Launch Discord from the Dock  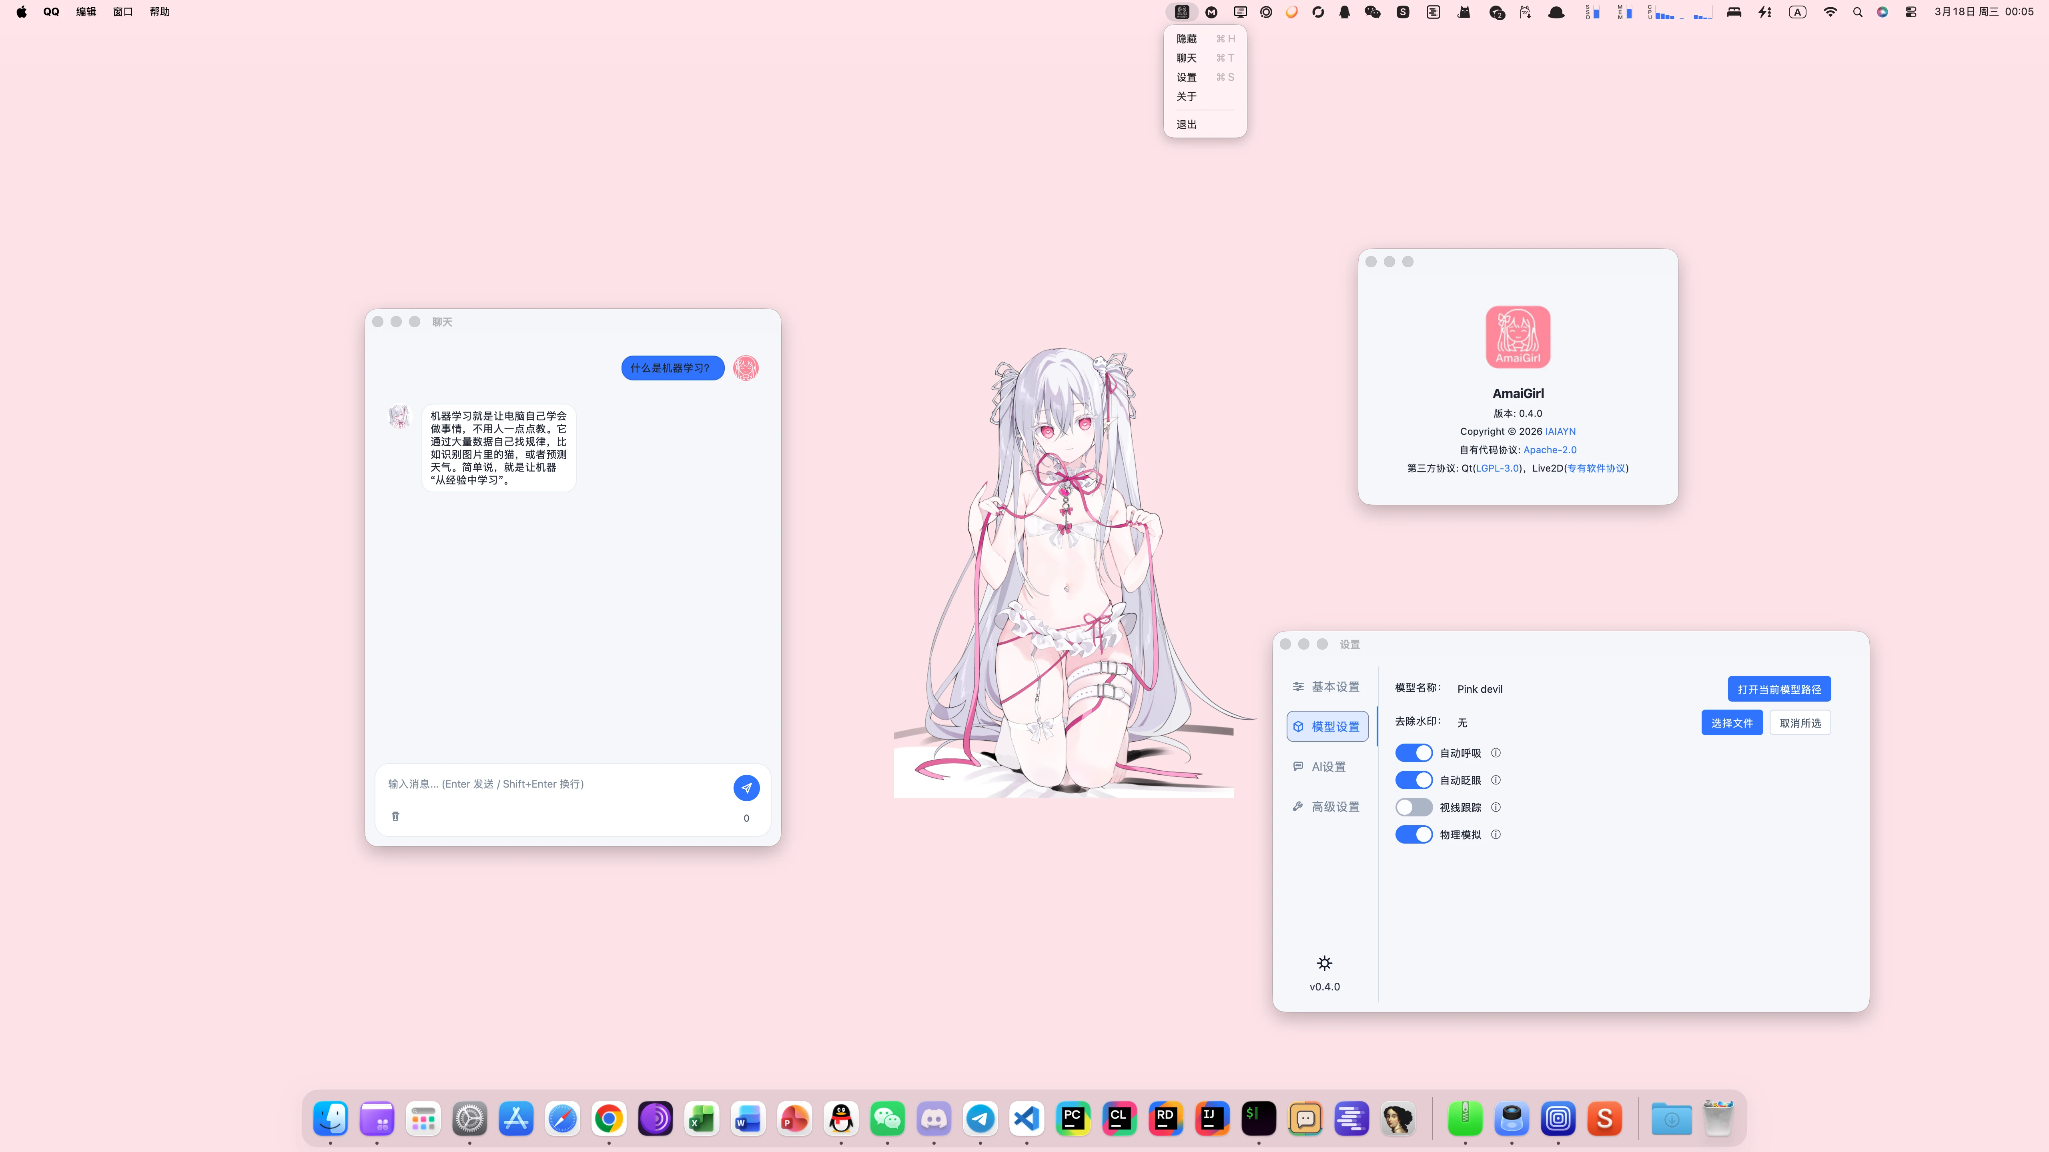[934, 1119]
